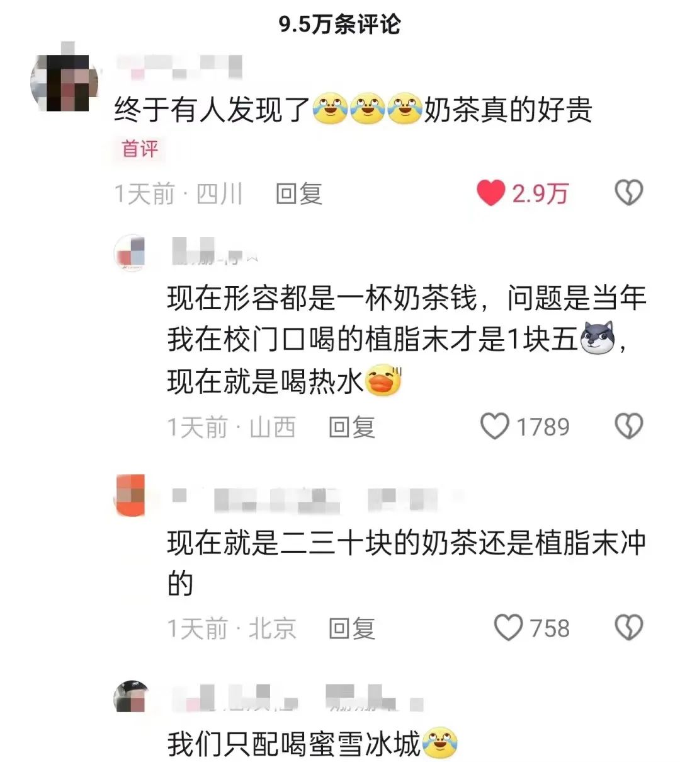The height and width of the screenshot is (762, 680).
Task: Dislike the first comment with broken heart
Action: point(628,193)
